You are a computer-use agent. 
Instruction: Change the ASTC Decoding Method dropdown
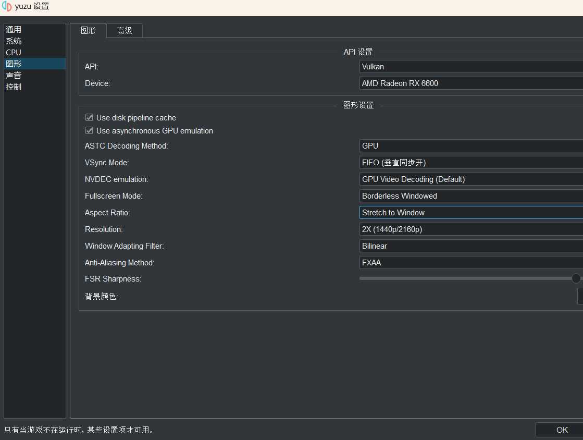coord(469,145)
